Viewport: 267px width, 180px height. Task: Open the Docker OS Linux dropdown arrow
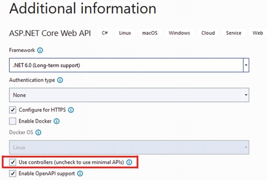pyautogui.click(x=246, y=147)
